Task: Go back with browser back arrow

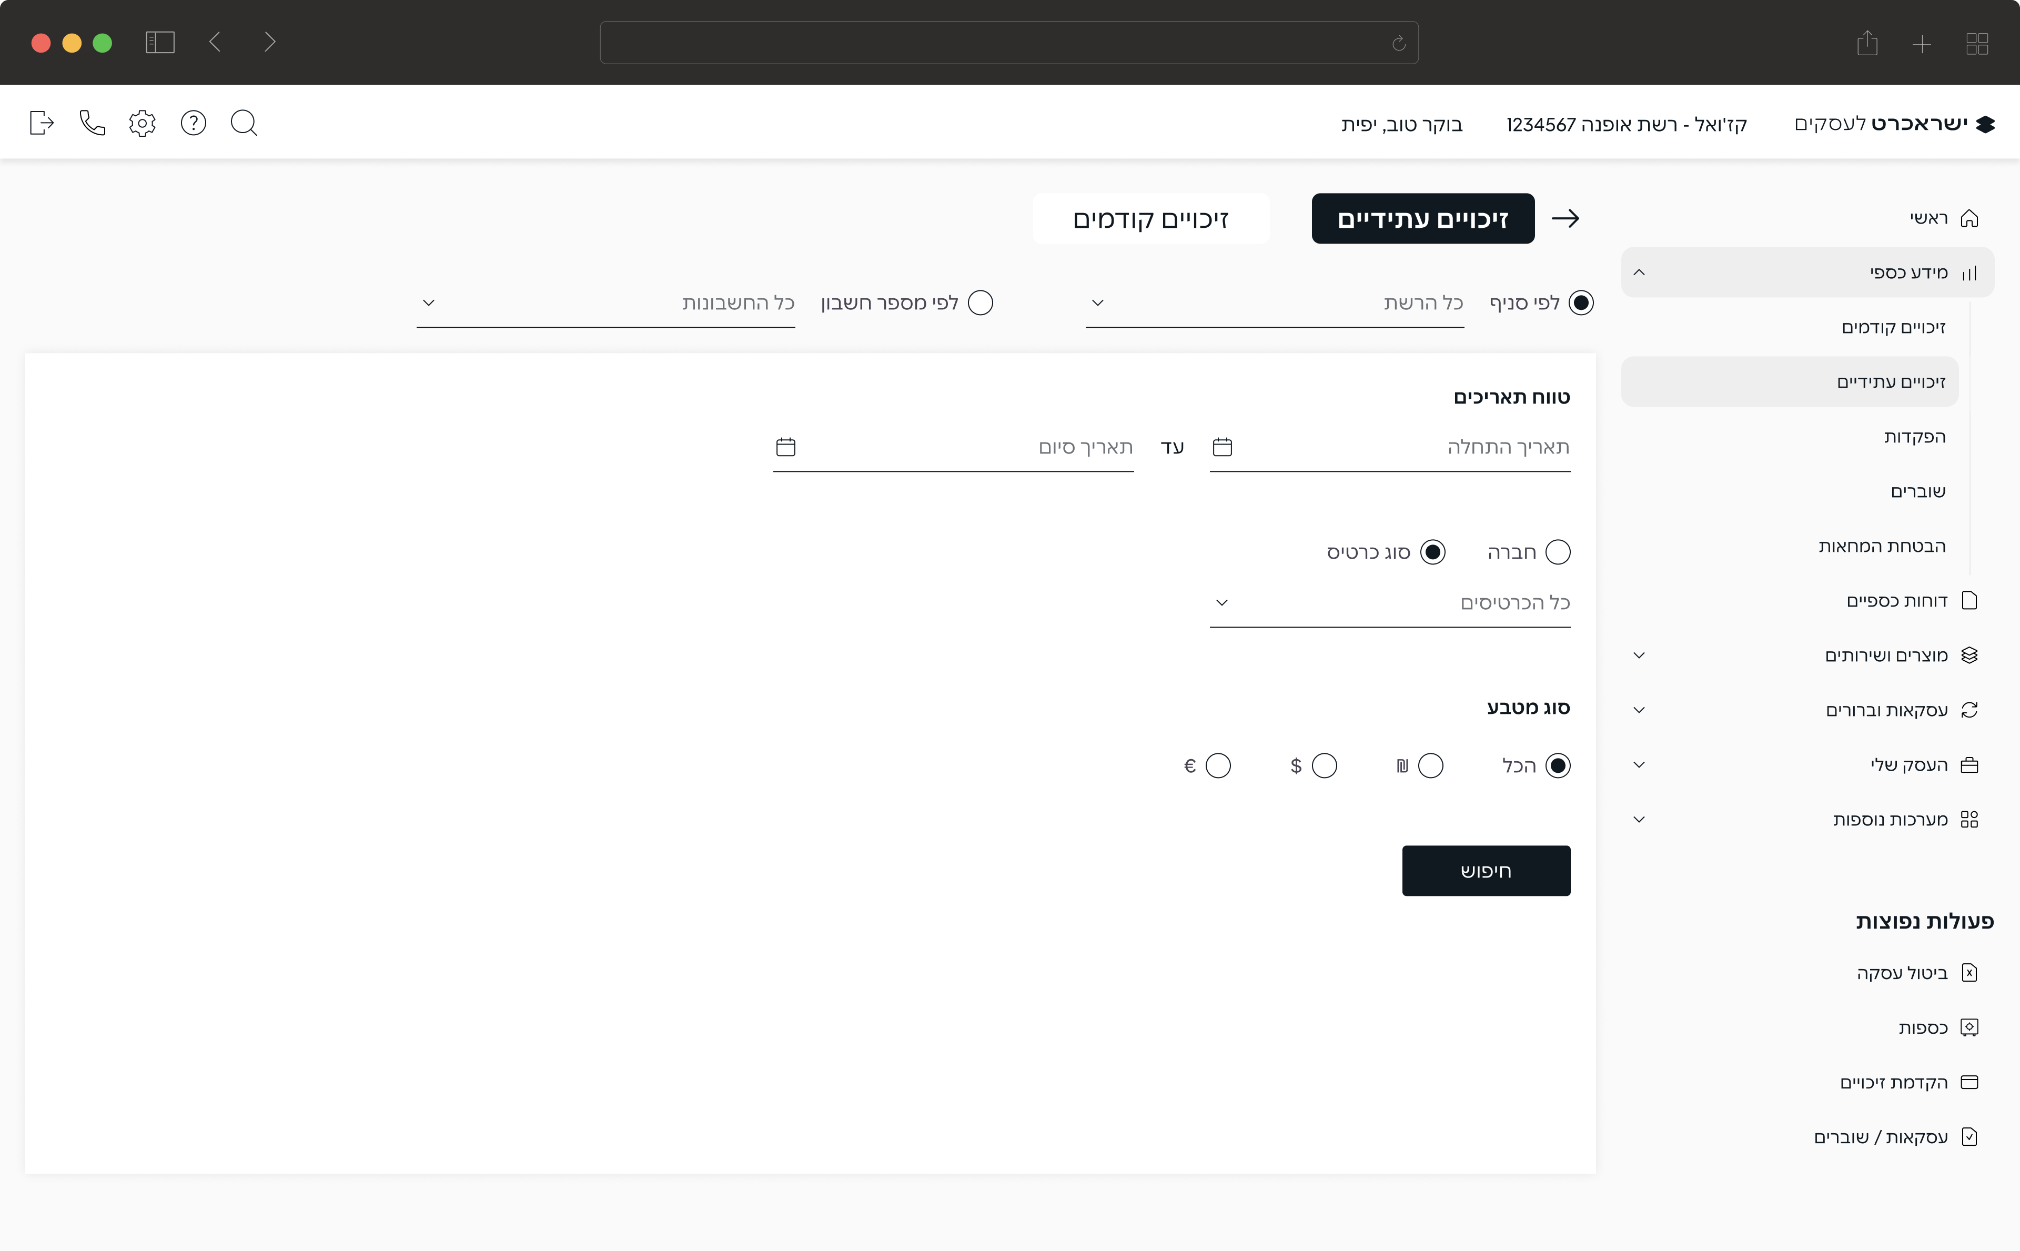Action: click(x=215, y=42)
